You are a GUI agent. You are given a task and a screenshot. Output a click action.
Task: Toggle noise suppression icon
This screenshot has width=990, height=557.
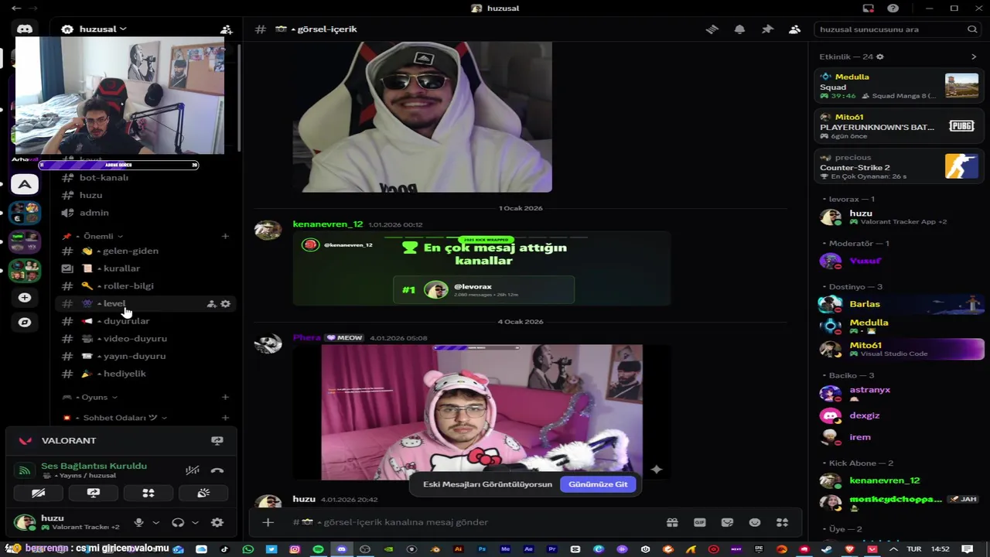coord(193,470)
